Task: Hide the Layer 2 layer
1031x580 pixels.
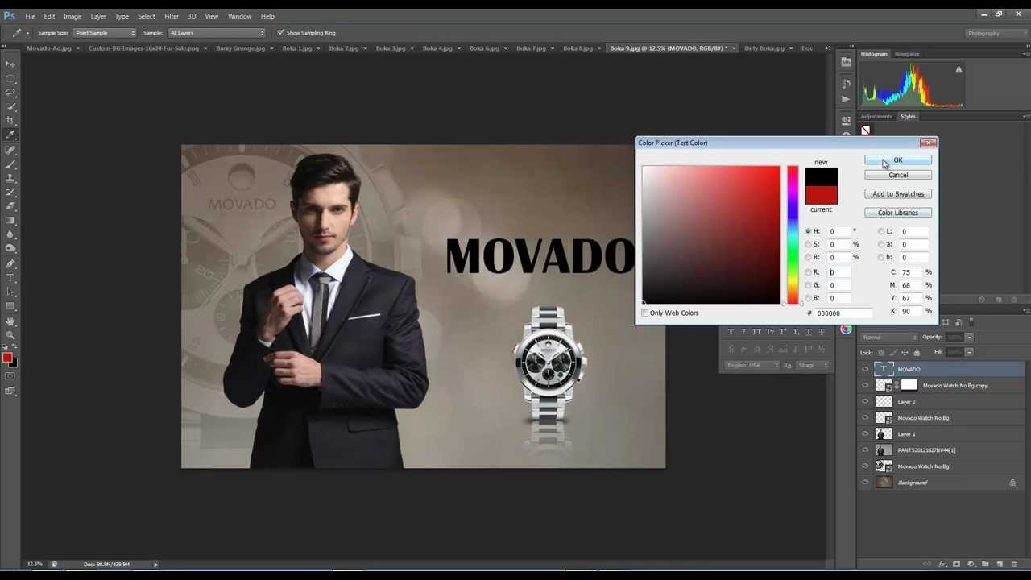Action: click(865, 401)
